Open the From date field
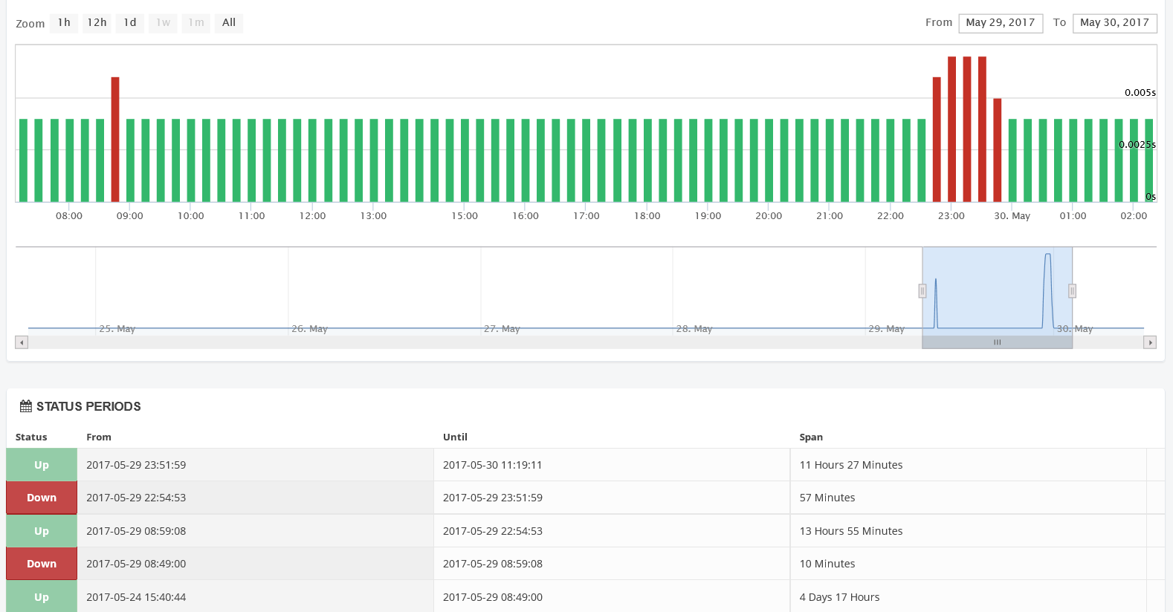 (x=1000, y=23)
